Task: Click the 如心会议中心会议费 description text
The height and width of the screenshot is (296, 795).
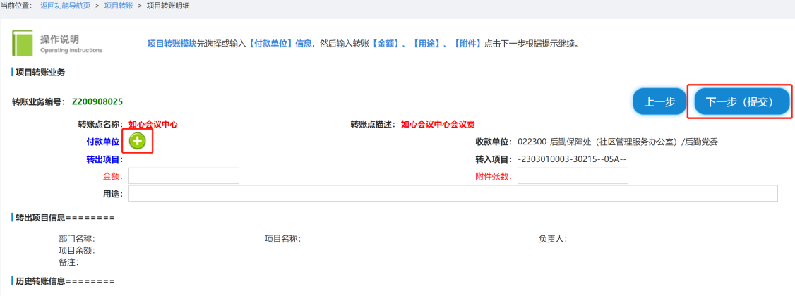Action: [x=438, y=124]
